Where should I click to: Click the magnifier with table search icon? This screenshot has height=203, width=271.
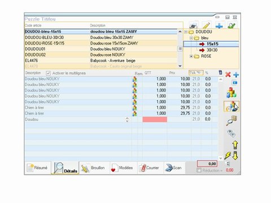pos(231,121)
